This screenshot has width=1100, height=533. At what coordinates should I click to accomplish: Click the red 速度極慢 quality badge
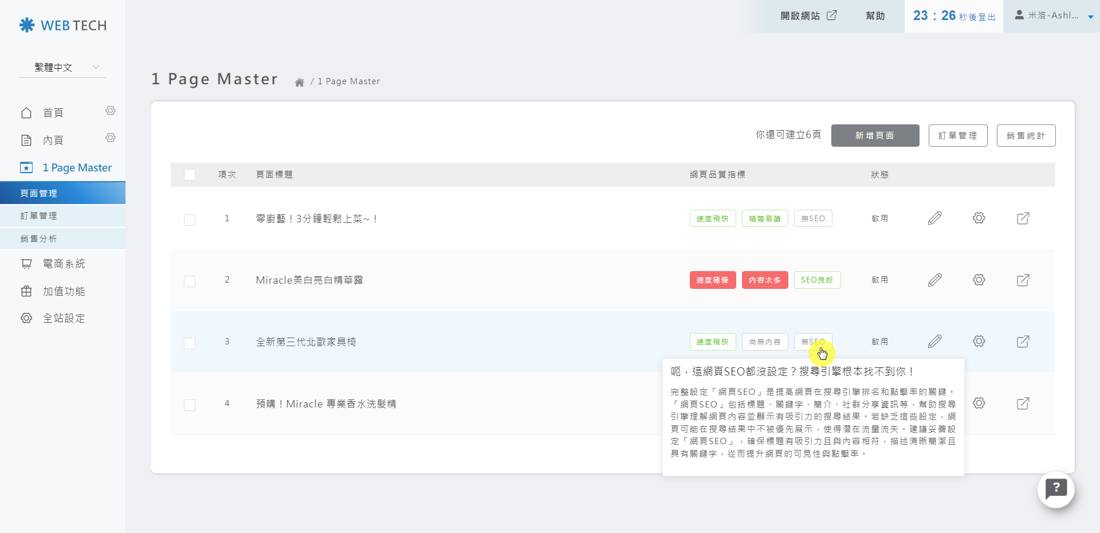click(712, 280)
